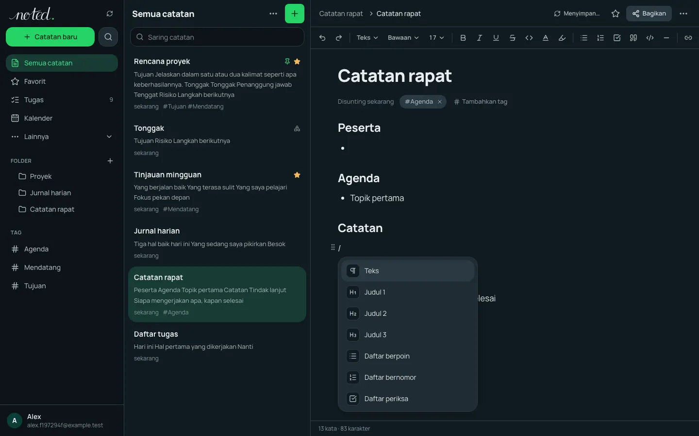Image resolution: width=699 pixels, height=436 pixels.
Task: Choose Daftar berpoin from the slash menu
Action: pos(408,356)
